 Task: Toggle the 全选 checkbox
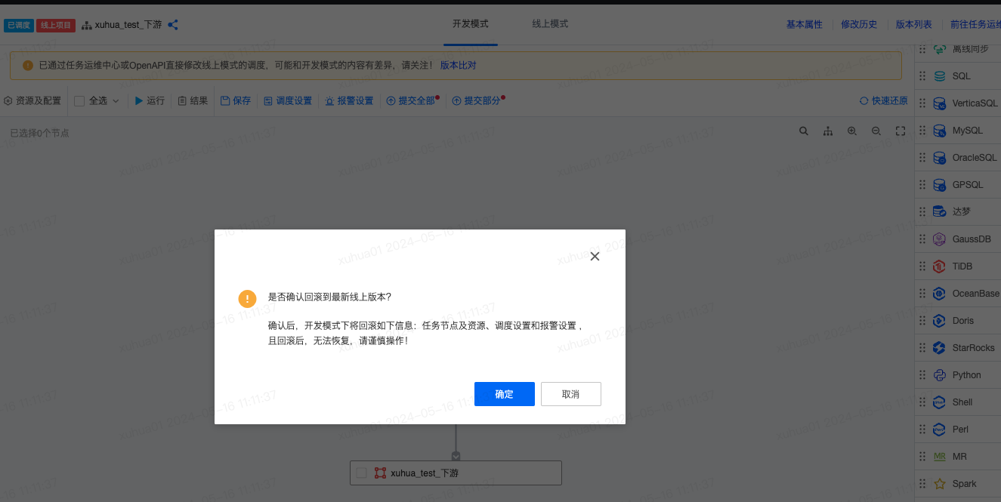(79, 100)
